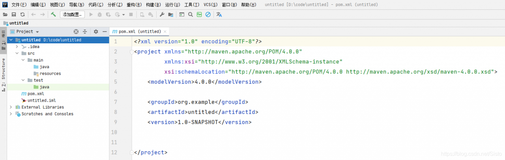The height and width of the screenshot is (160, 505).
Task: Expand External Libraries node
Action: click(11, 107)
